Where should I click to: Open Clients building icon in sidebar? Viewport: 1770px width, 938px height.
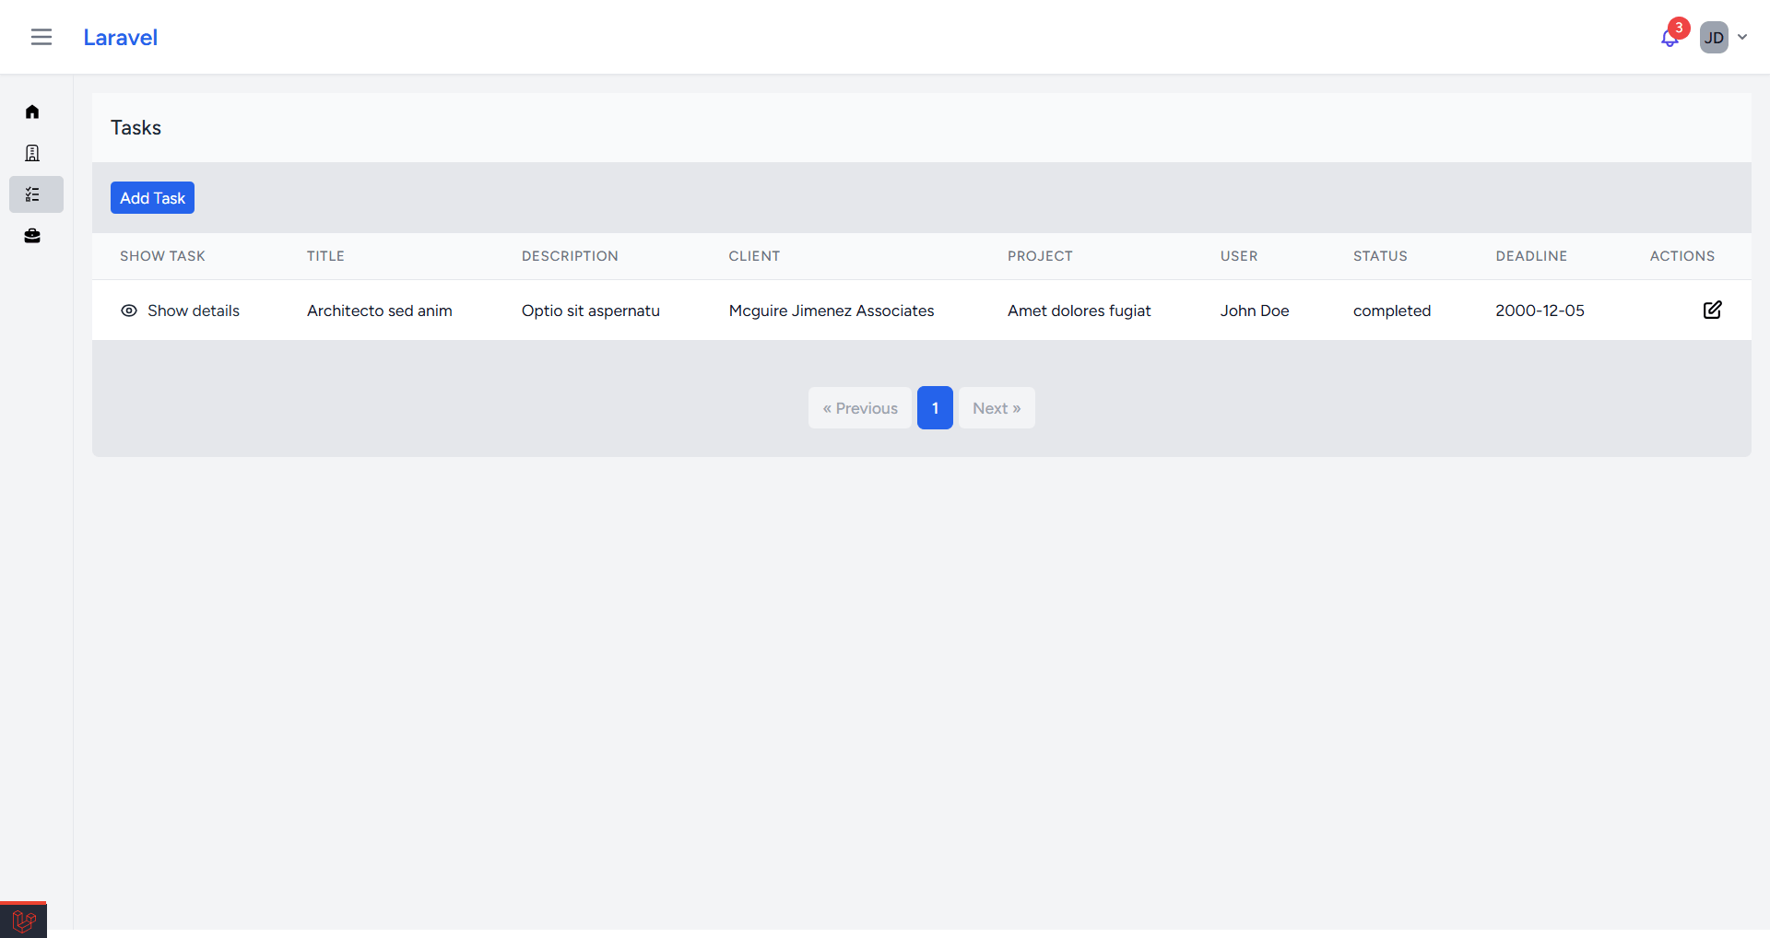coord(32,153)
